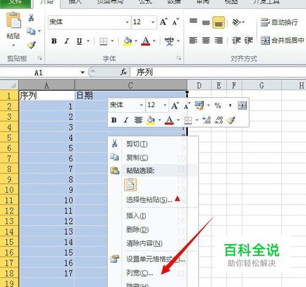
Task: Click the Copy icon in ribbon clipboard group
Action: (x=31, y=31)
